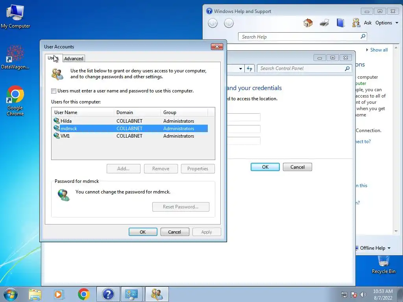Click Show desktop button at taskbar end
The image size is (403, 302).
click(400, 295)
